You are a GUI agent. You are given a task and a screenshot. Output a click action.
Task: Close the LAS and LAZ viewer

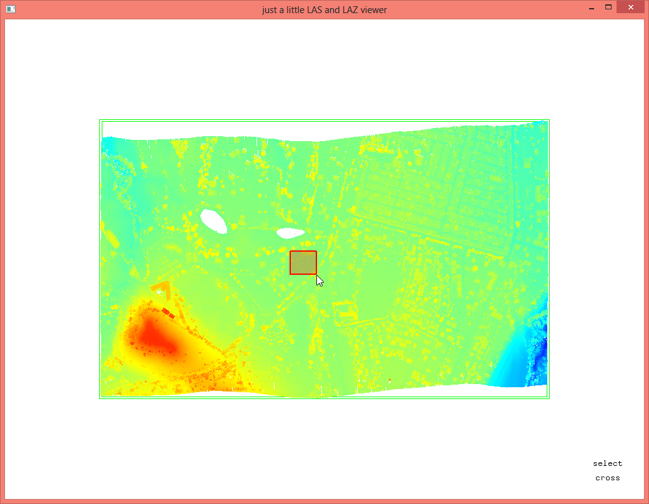pos(630,8)
